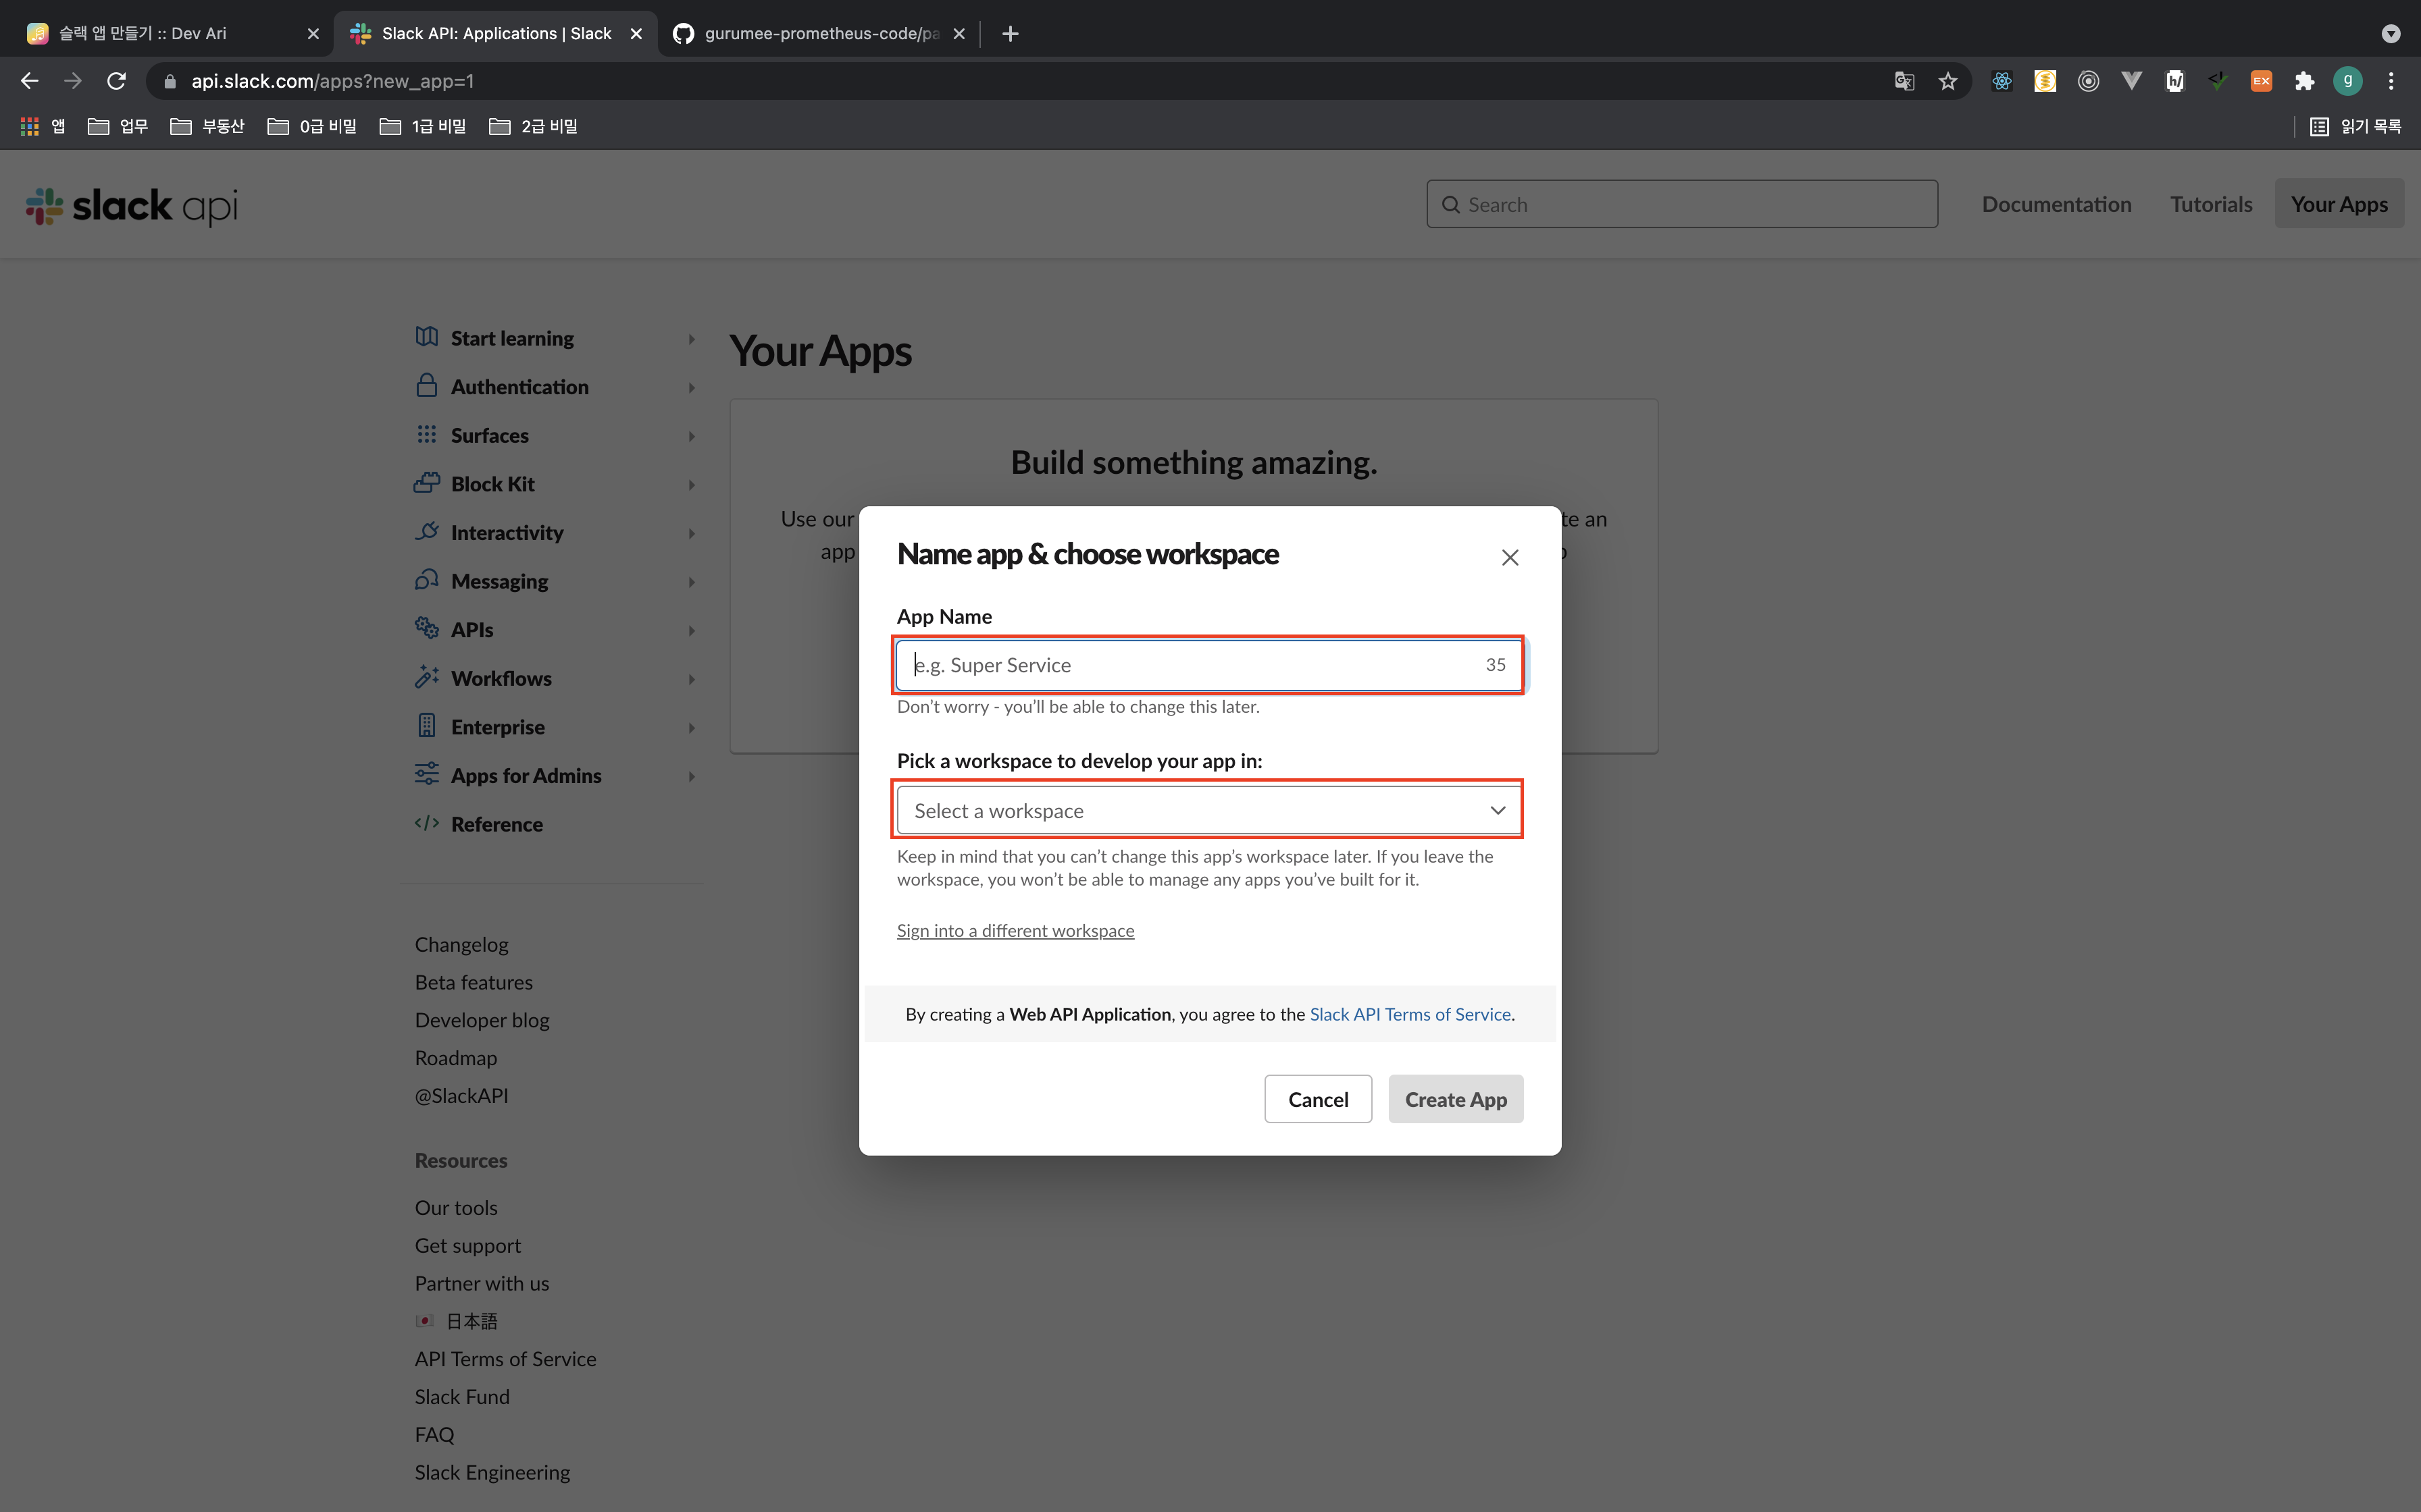This screenshot has height=1512, width=2421.
Task: Close the gurumee-prometheus-code GitHub tab
Action: click(x=959, y=34)
